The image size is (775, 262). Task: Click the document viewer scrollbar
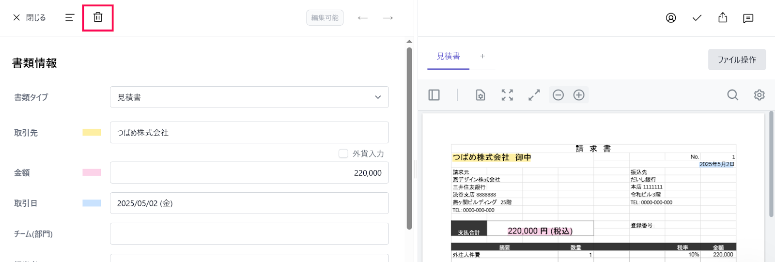tap(772, 164)
